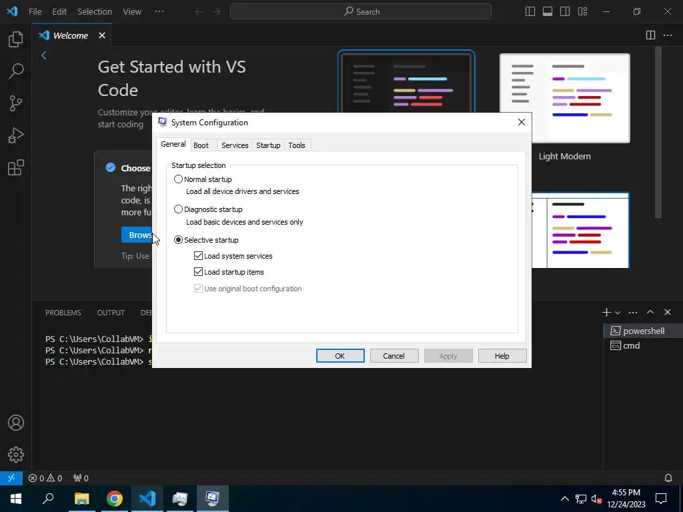
Task: Open the Selection menu
Action: point(95,12)
